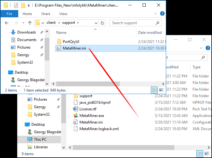This screenshot has height=158, width=212.
Task: Click the search magnifier in front window
Action: click(157, 23)
